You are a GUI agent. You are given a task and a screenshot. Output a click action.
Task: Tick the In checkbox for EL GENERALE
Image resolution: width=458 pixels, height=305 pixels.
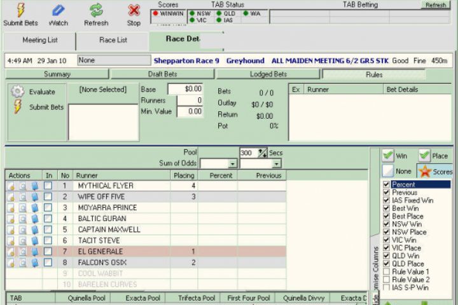(x=48, y=251)
